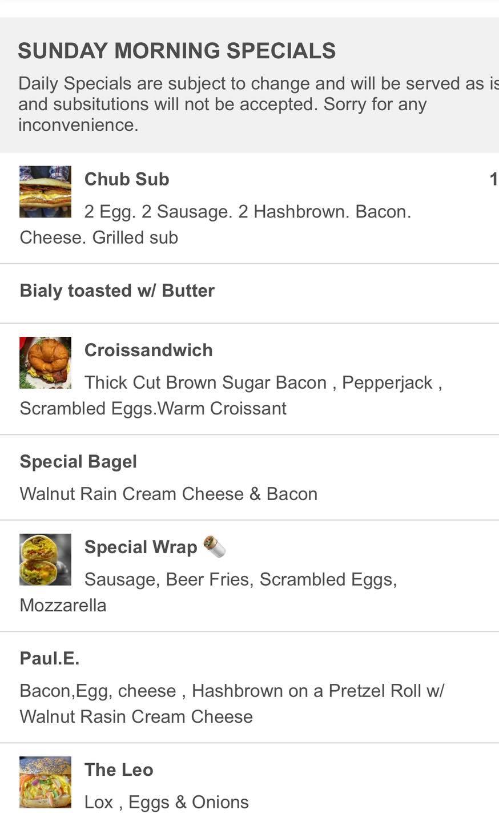Select Bialy toasted w/ Butter item
Image resolution: width=499 pixels, height=822 pixels.
pyautogui.click(x=117, y=291)
